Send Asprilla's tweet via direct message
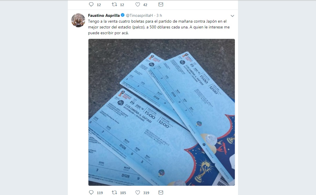 [161, 192]
